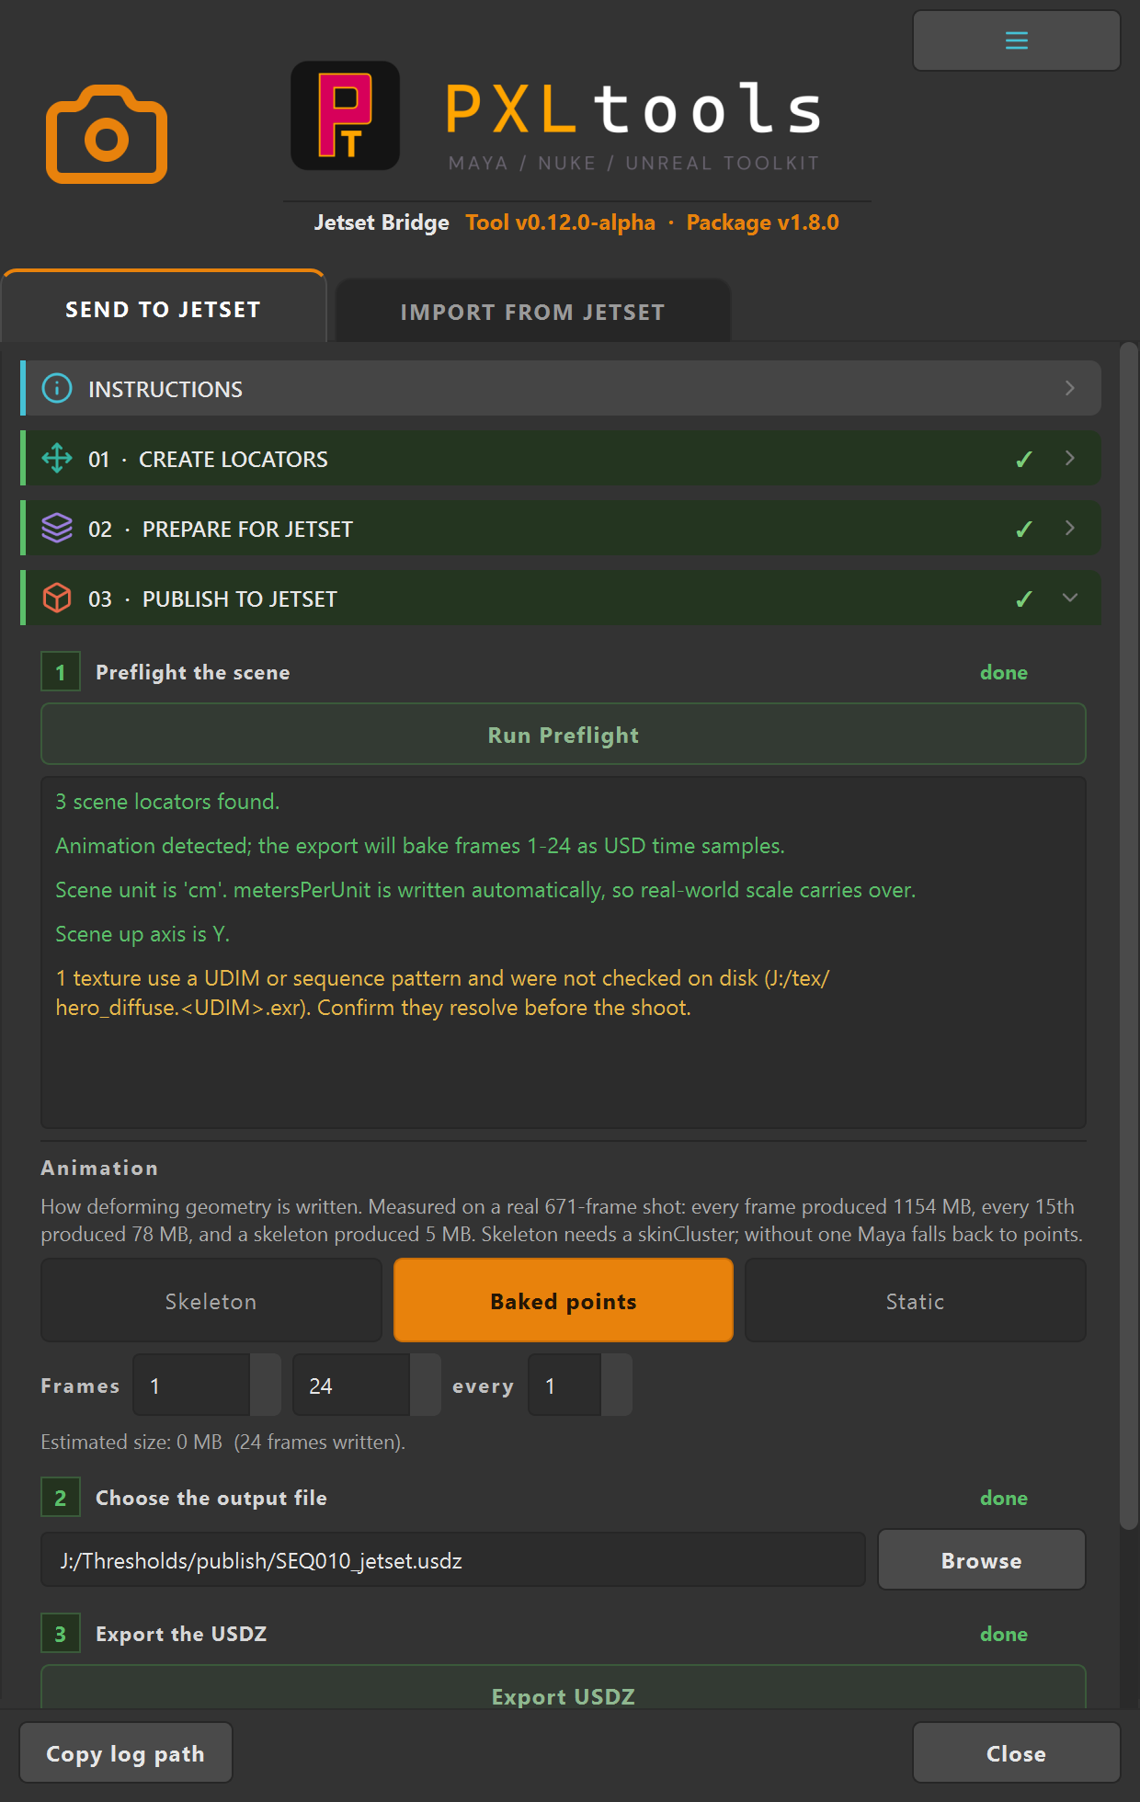Click the '3 scene locators found.' log line

coord(167,801)
